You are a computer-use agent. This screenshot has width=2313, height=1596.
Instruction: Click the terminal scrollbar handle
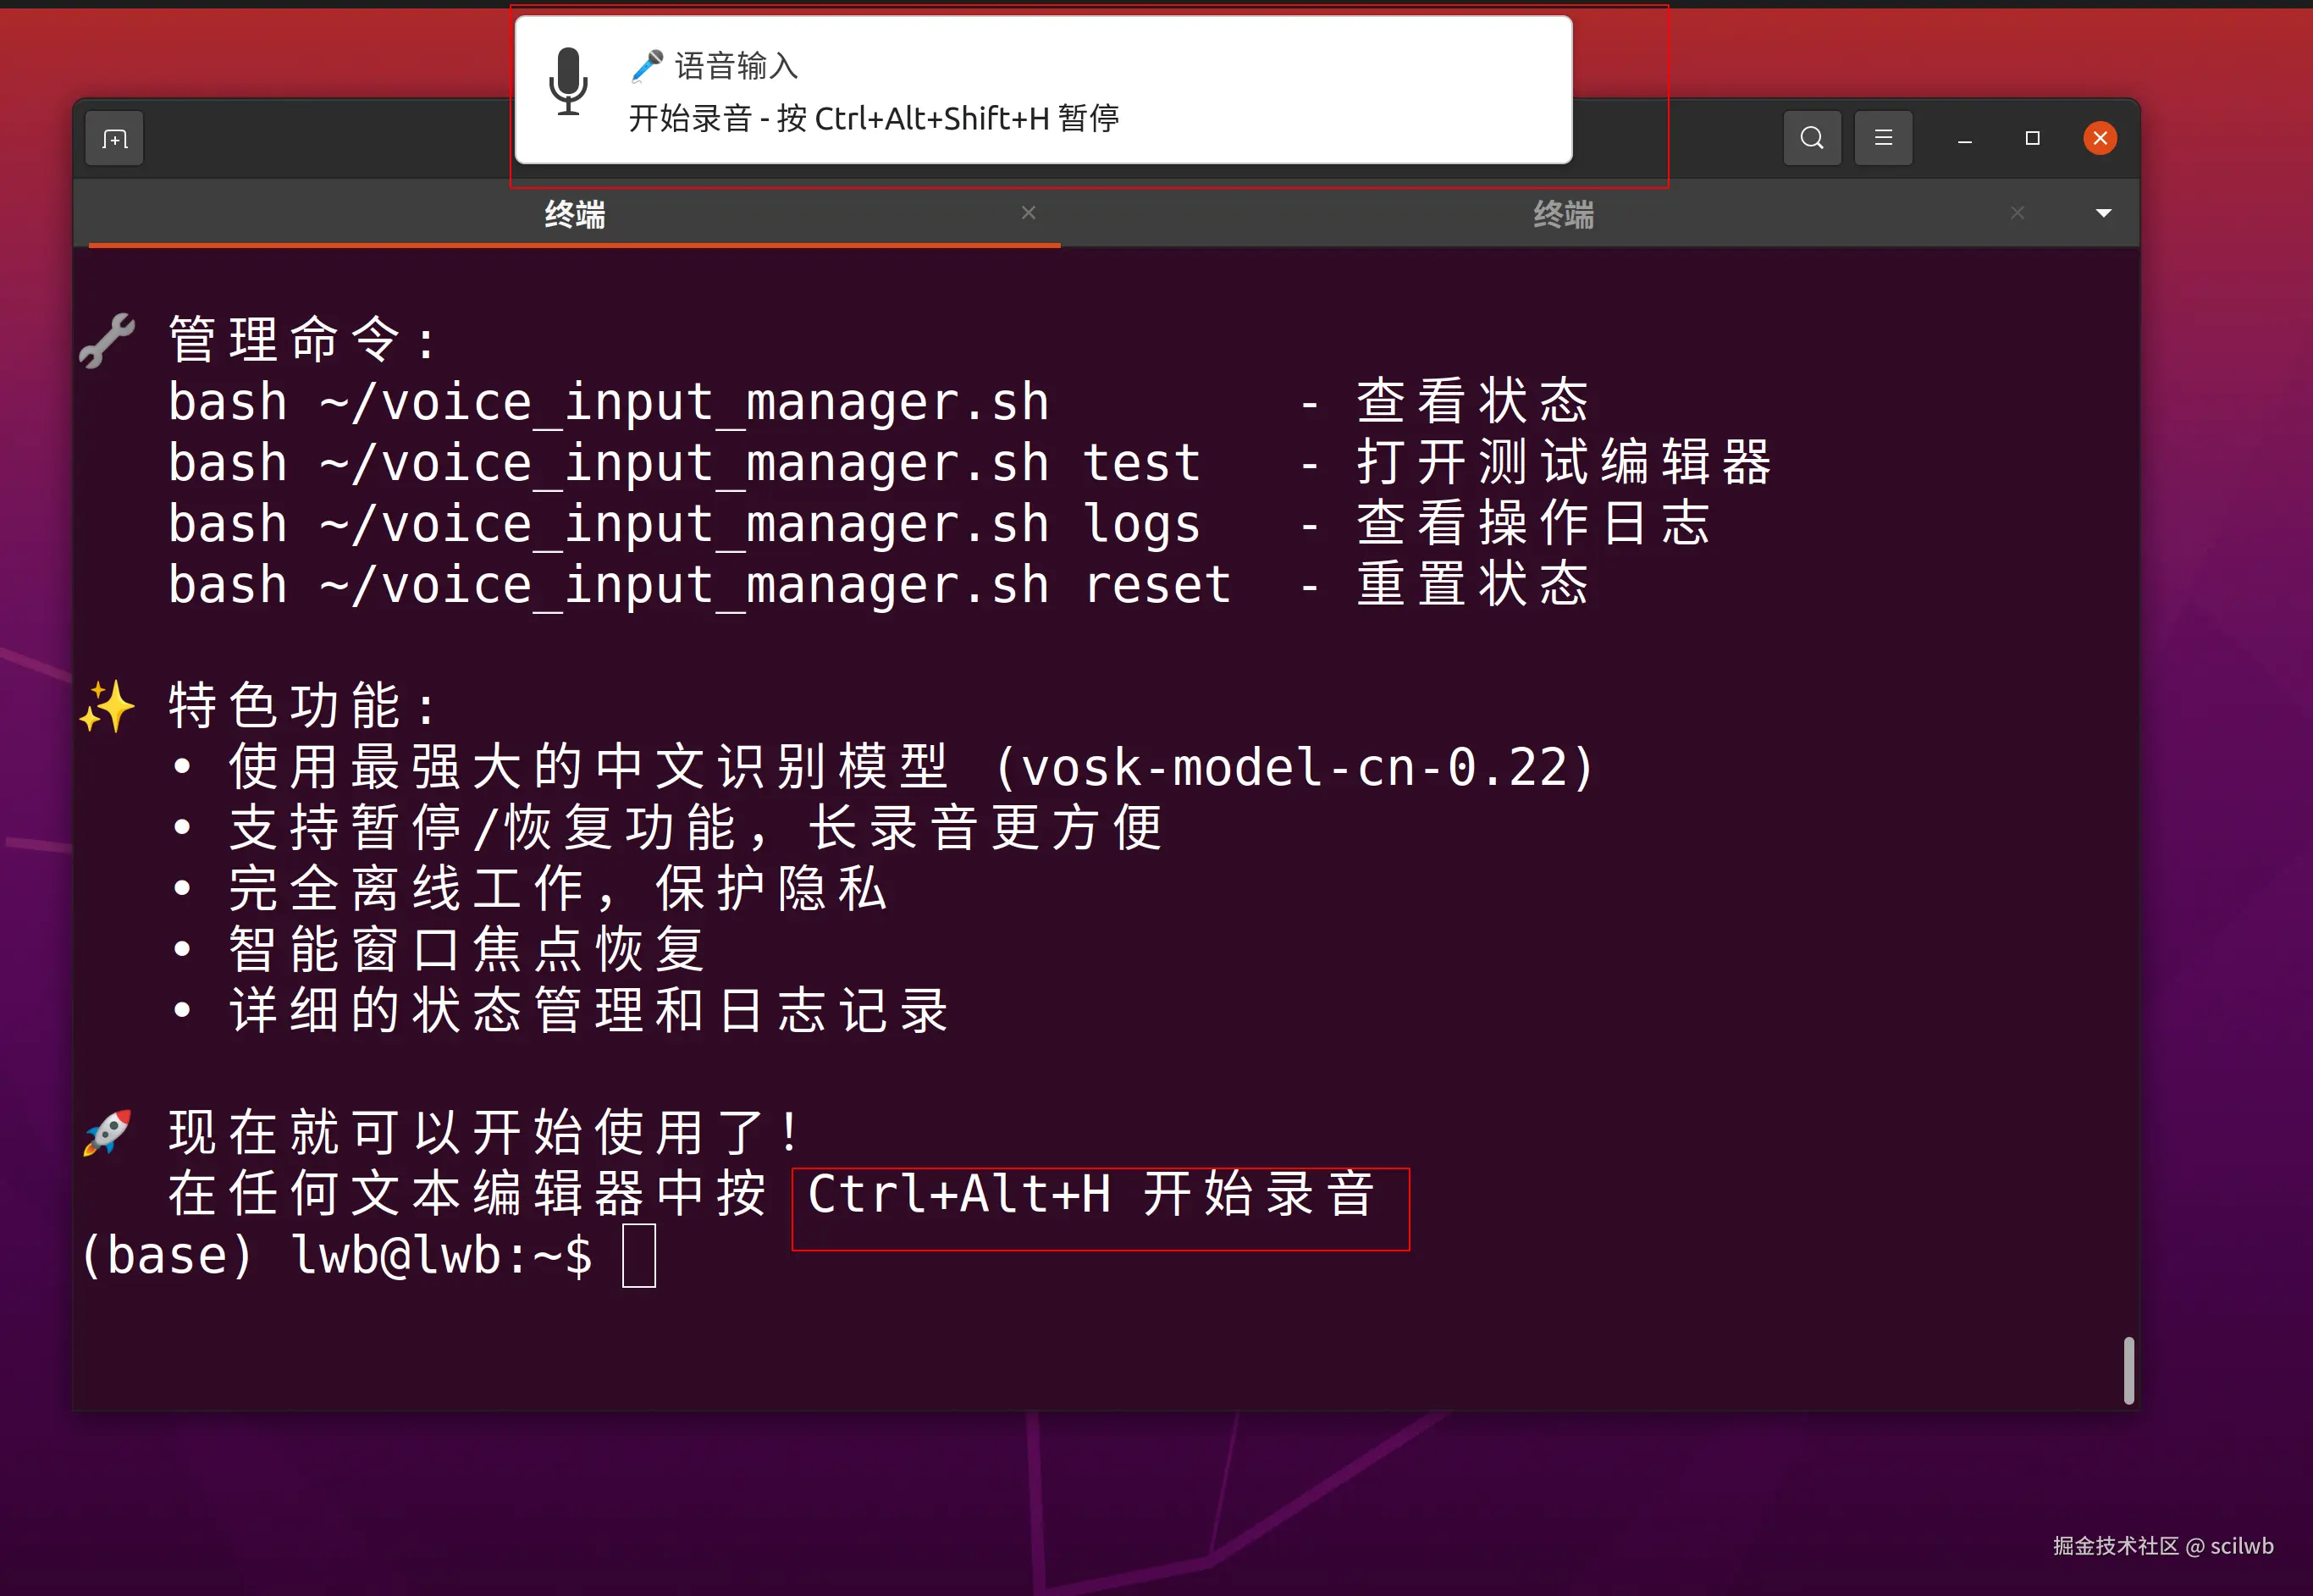click(2129, 1370)
